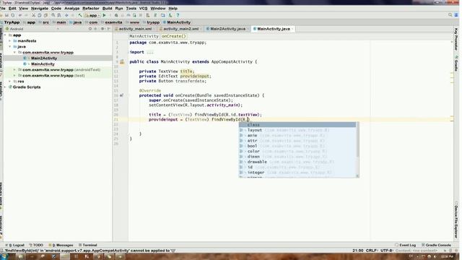Click the Make Project hammer icon
The image size is (462, 260).
[80, 15]
